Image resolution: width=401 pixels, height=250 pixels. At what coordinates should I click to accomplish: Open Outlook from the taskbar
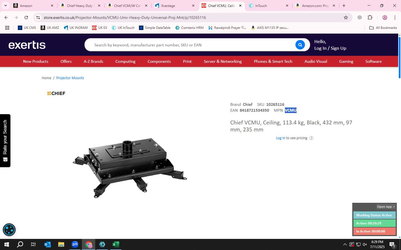tap(48, 244)
